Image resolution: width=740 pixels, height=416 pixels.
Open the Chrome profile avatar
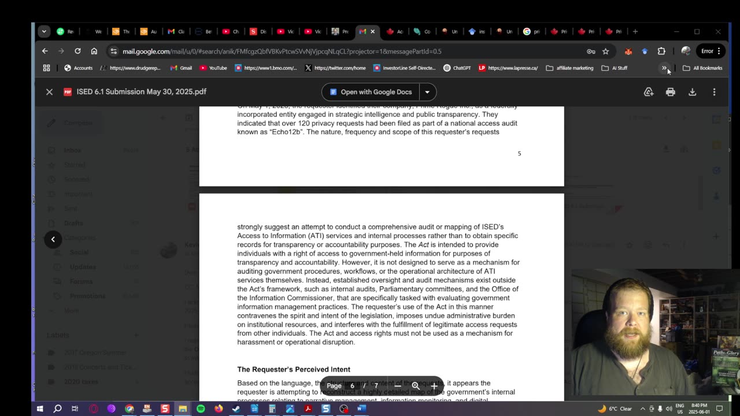click(x=686, y=51)
